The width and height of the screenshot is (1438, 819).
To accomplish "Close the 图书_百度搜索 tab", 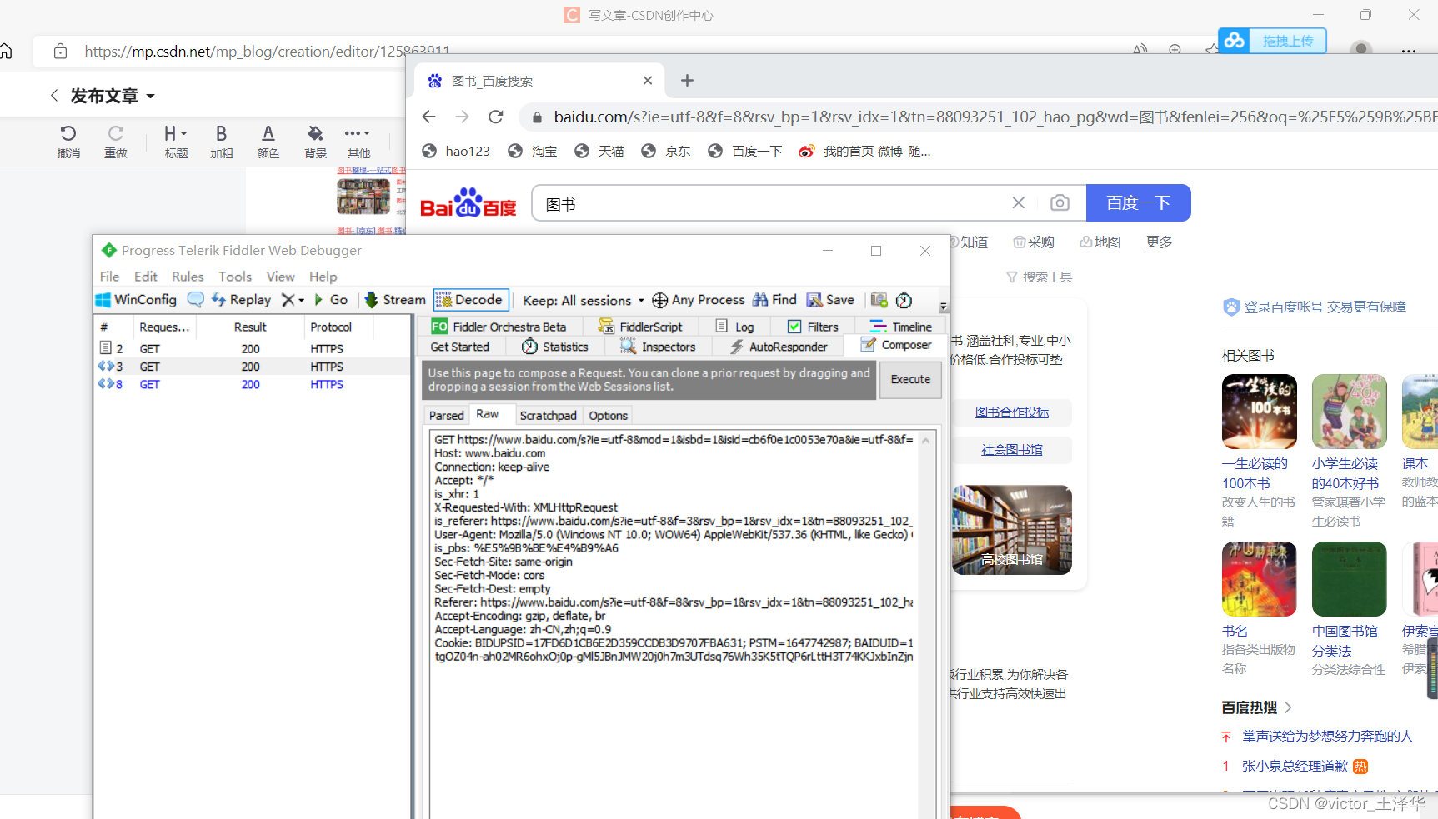I will click(x=648, y=81).
